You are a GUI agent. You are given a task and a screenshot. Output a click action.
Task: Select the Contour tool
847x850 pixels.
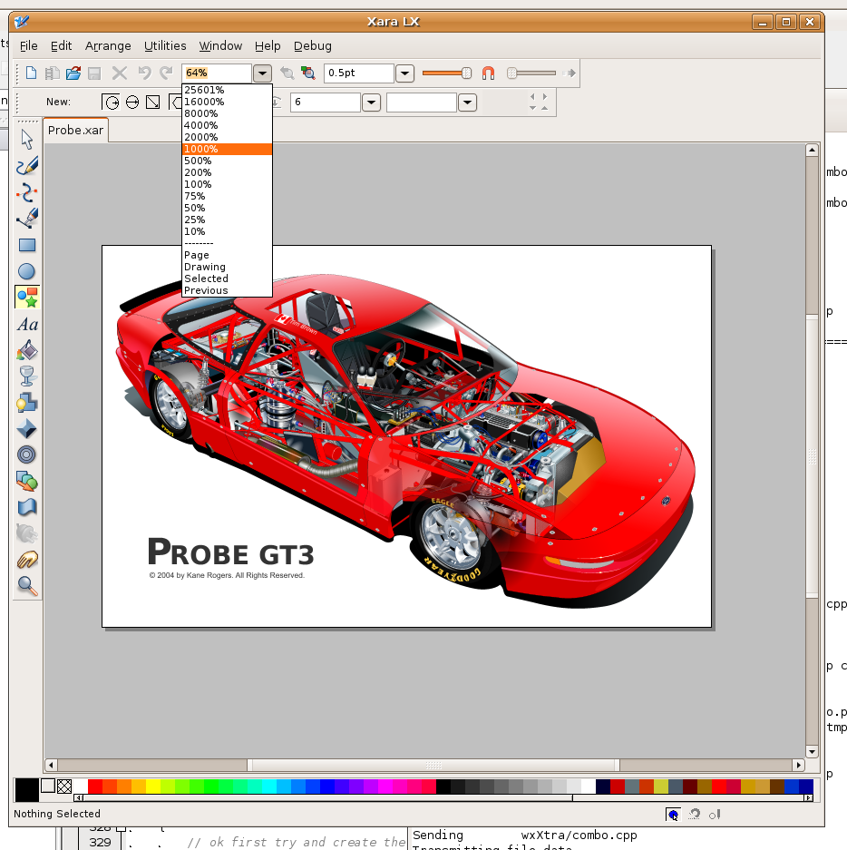(26, 454)
